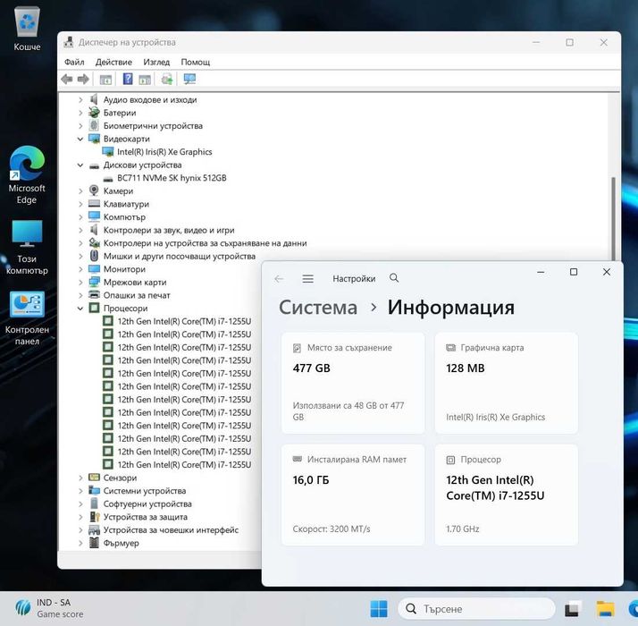Screen dimensions: 638x626
Task: Open File Explorer from the taskbar
Action: coord(605,609)
